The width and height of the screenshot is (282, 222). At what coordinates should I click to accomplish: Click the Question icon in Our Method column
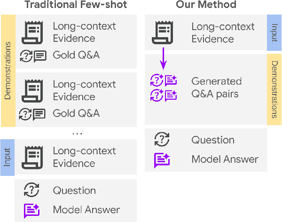pyautogui.click(x=162, y=140)
